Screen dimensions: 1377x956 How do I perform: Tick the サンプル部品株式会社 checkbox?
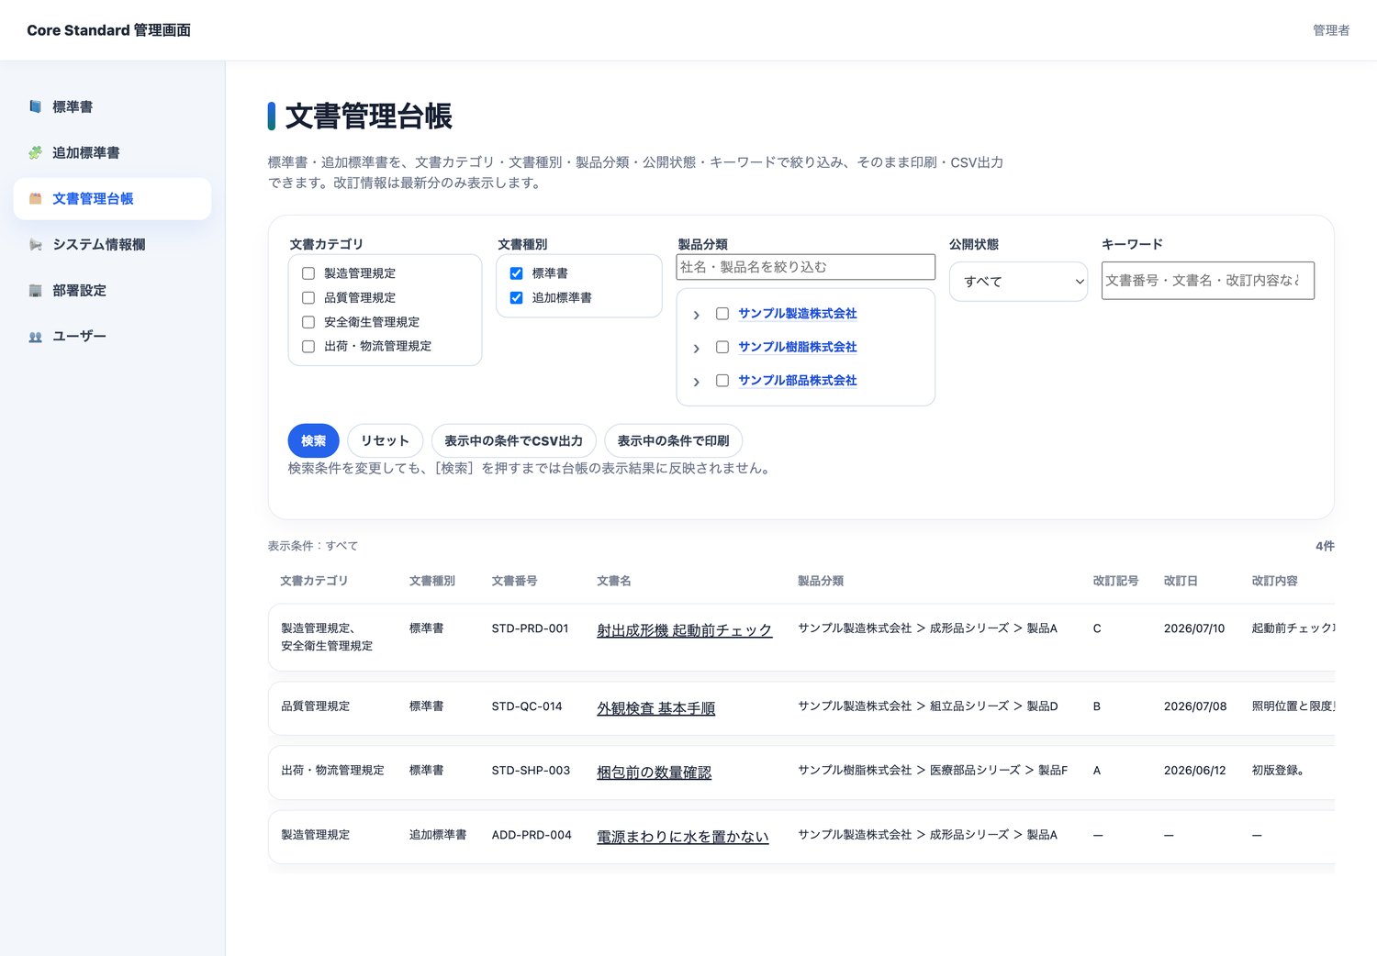pyautogui.click(x=722, y=381)
